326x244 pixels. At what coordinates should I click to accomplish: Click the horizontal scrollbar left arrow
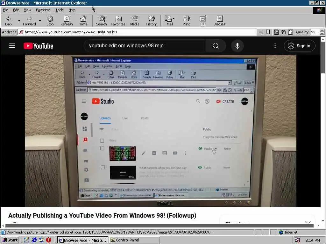pyautogui.click(x=3, y=226)
